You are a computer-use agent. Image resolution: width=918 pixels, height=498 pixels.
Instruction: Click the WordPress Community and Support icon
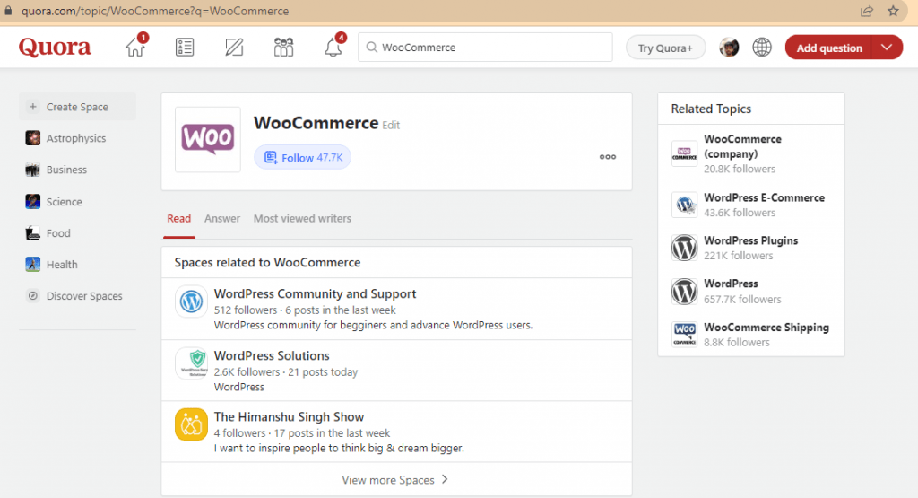(x=191, y=301)
